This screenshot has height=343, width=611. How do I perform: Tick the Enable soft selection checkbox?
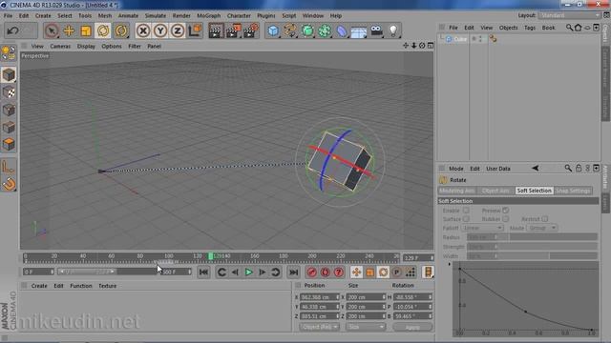(466, 211)
